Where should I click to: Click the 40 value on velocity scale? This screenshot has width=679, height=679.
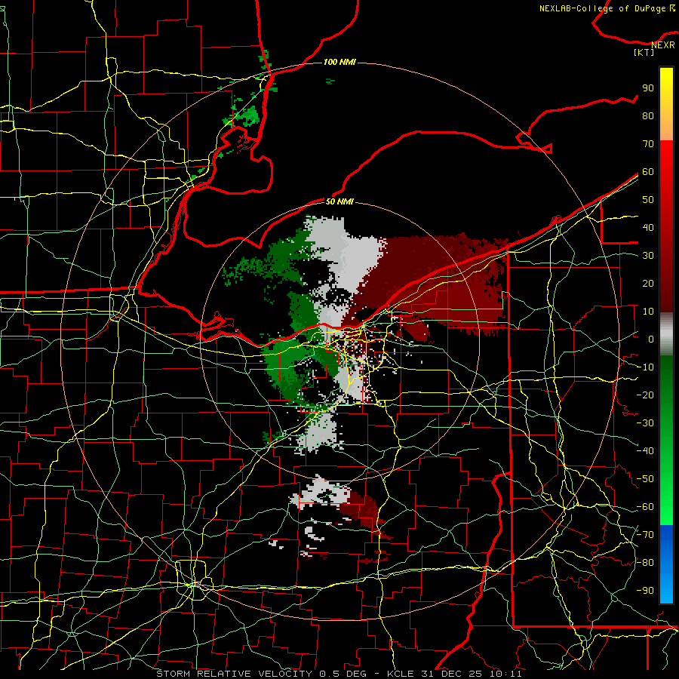[x=648, y=228]
